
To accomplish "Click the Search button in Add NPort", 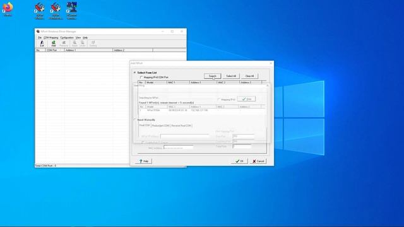I will tap(213, 76).
